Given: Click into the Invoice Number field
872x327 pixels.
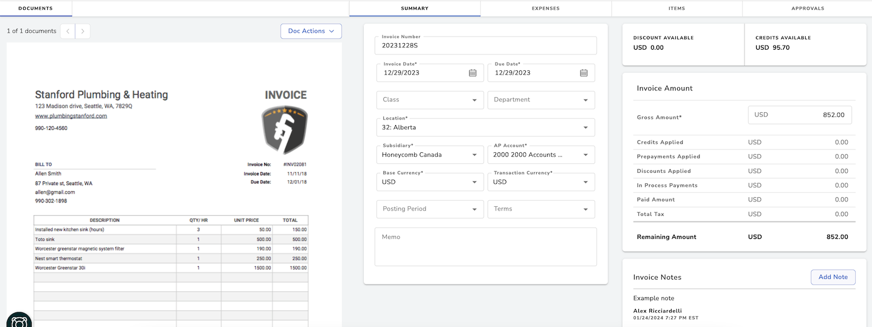Looking at the screenshot, I should tap(486, 46).
